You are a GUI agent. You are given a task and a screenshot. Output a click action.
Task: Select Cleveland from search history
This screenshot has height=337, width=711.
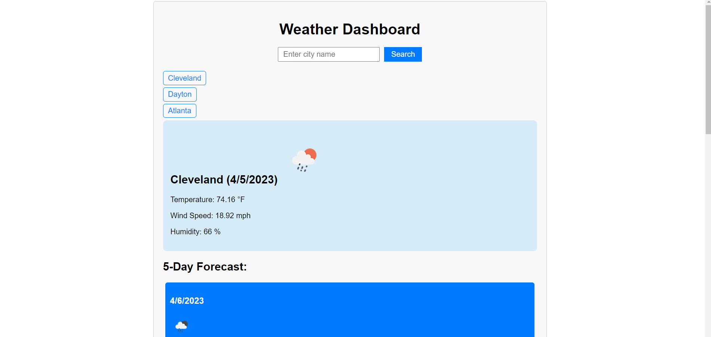[x=184, y=78]
